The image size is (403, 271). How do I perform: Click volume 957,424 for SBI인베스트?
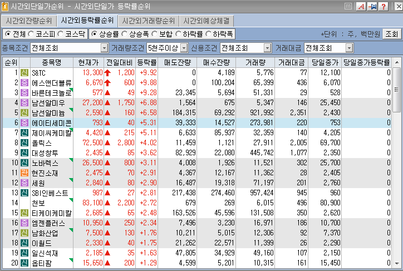point(262,193)
